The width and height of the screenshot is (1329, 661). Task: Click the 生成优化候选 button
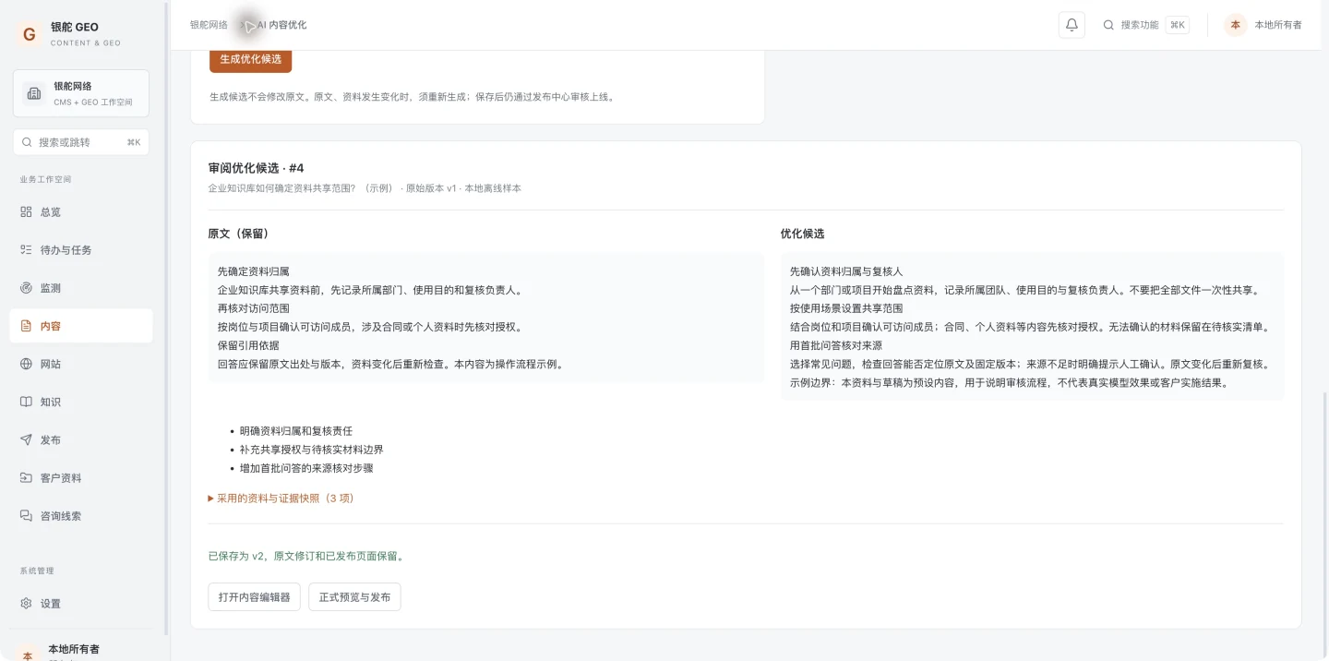click(x=251, y=59)
